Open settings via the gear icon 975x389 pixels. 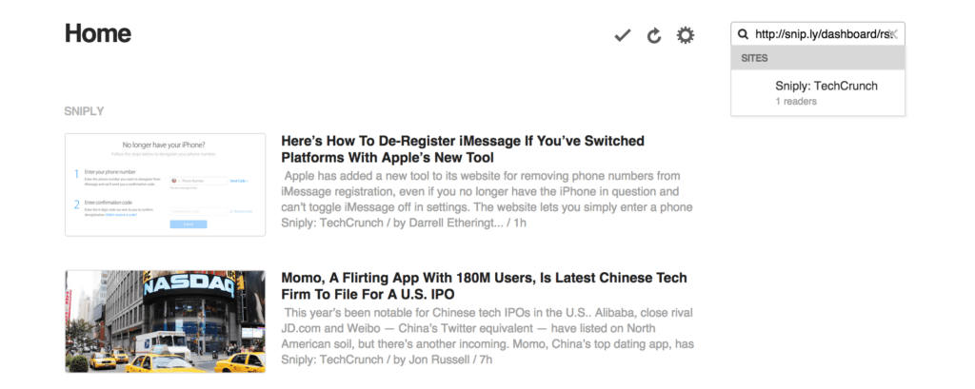pos(686,35)
